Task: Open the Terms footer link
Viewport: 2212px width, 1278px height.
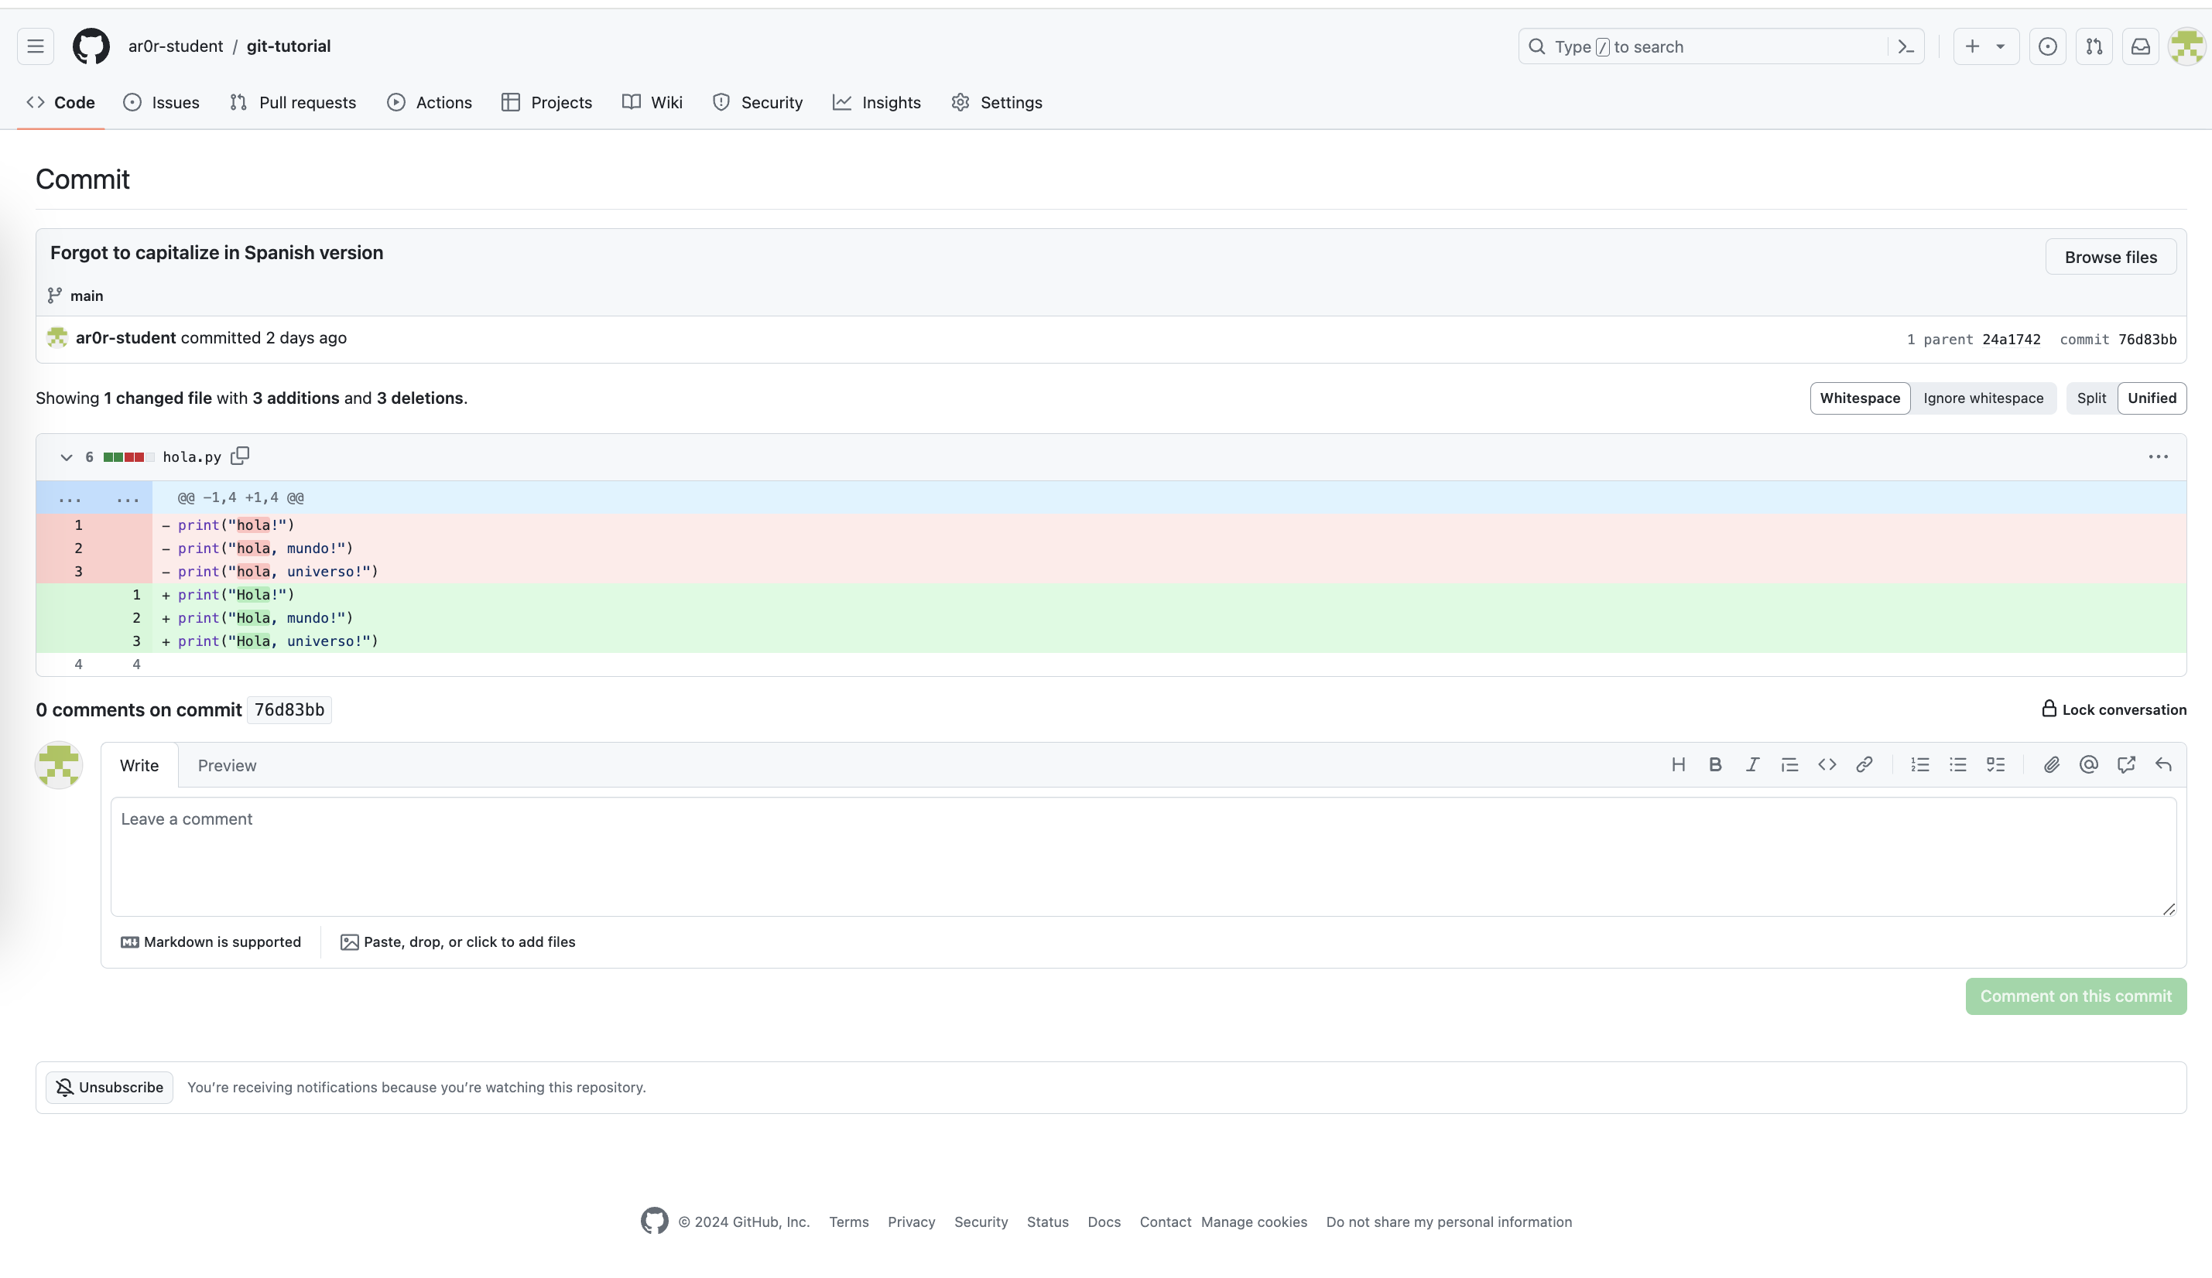Action: 849,1222
